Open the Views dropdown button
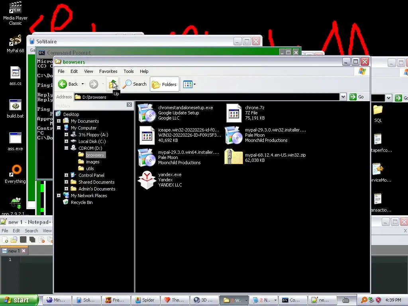The image size is (408, 306). click(189, 84)
